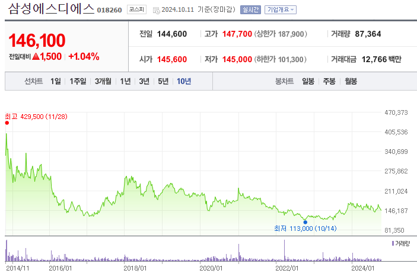Select the 1일 line chart tab
417x280 pixels.
(x=56, y=81)
